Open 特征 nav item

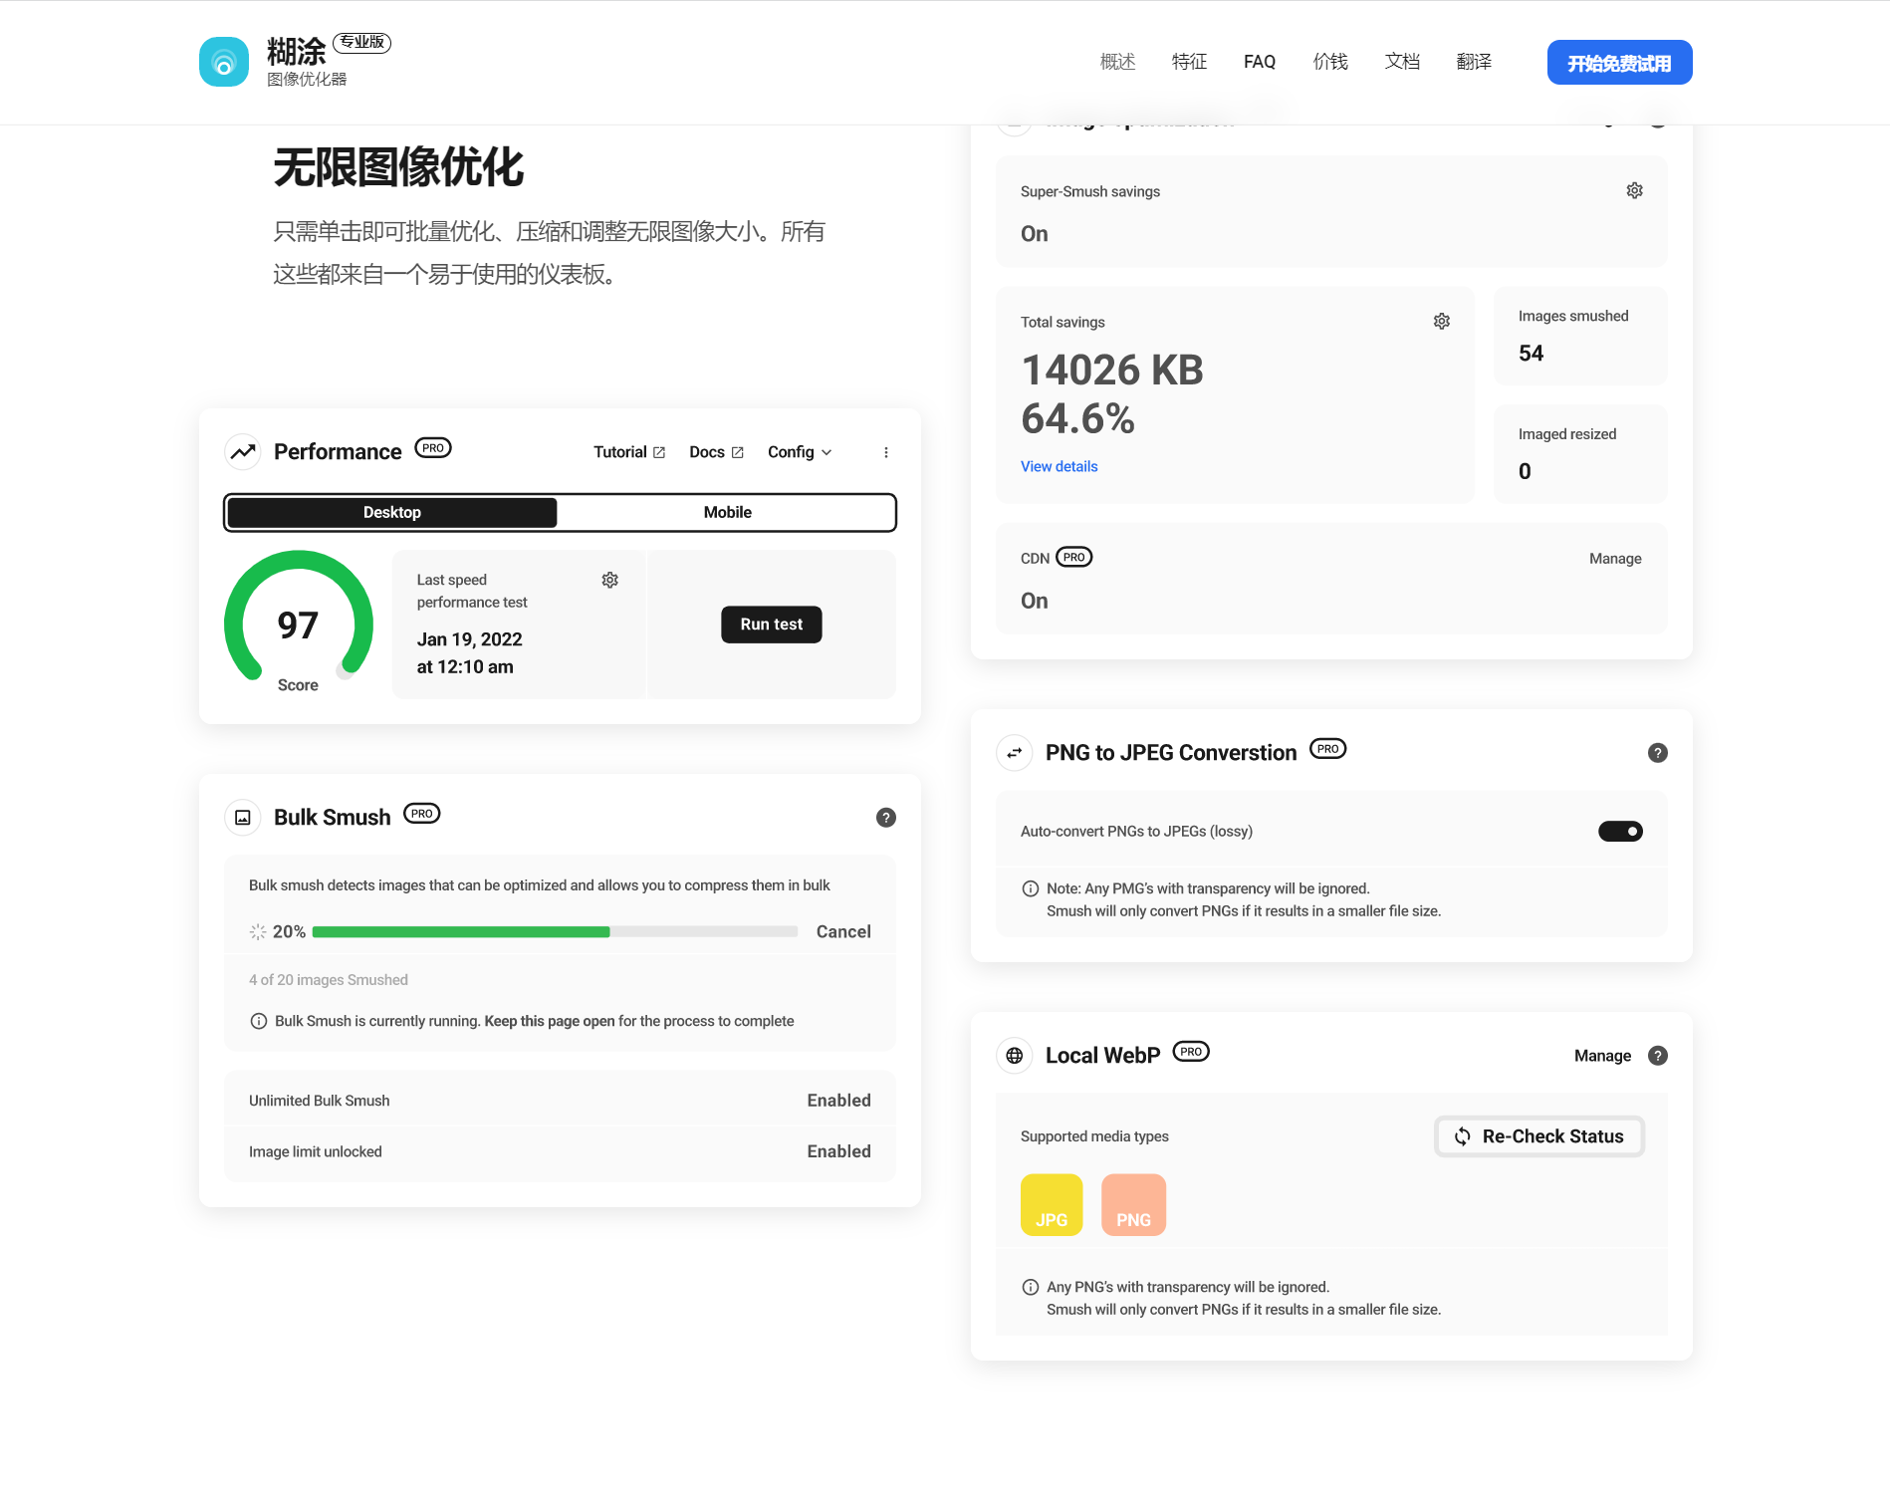pos(1190,62)
